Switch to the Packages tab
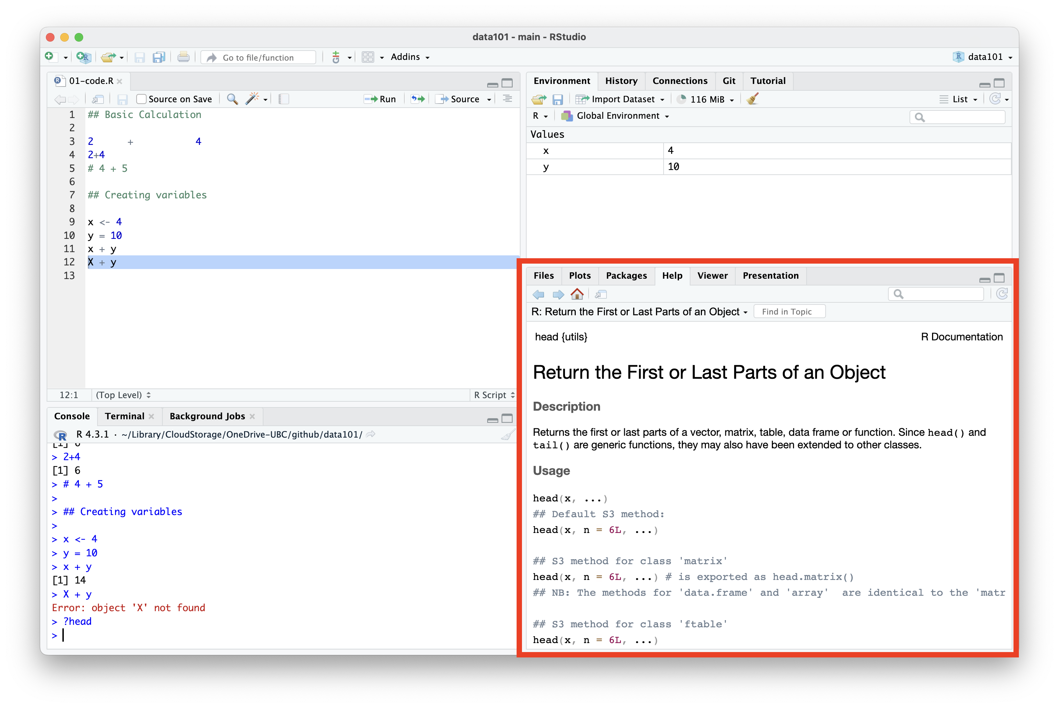This screenshot has height=708, width=1059. pos(626,275)
